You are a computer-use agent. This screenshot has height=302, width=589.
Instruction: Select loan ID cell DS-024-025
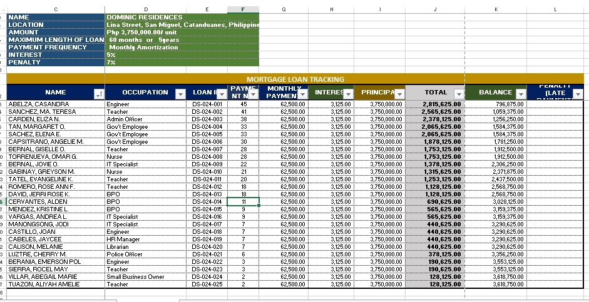[x=207, y=284]
